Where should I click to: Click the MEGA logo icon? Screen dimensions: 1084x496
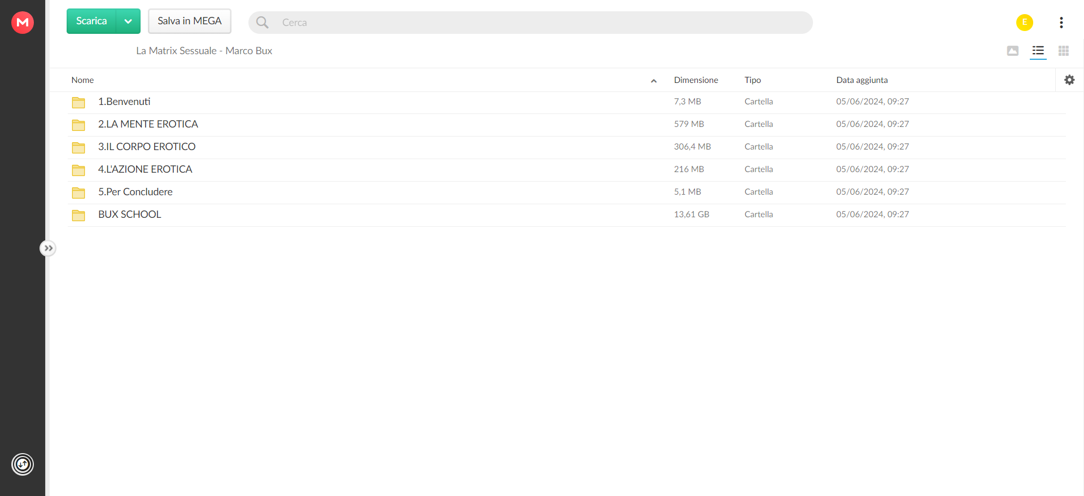pyautogui.click(x=23, y=23)
